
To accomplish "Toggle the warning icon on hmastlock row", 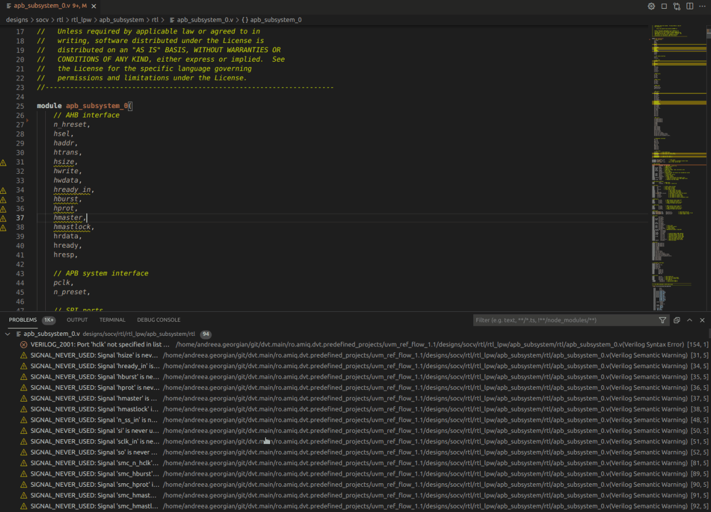I will point(23,409).
